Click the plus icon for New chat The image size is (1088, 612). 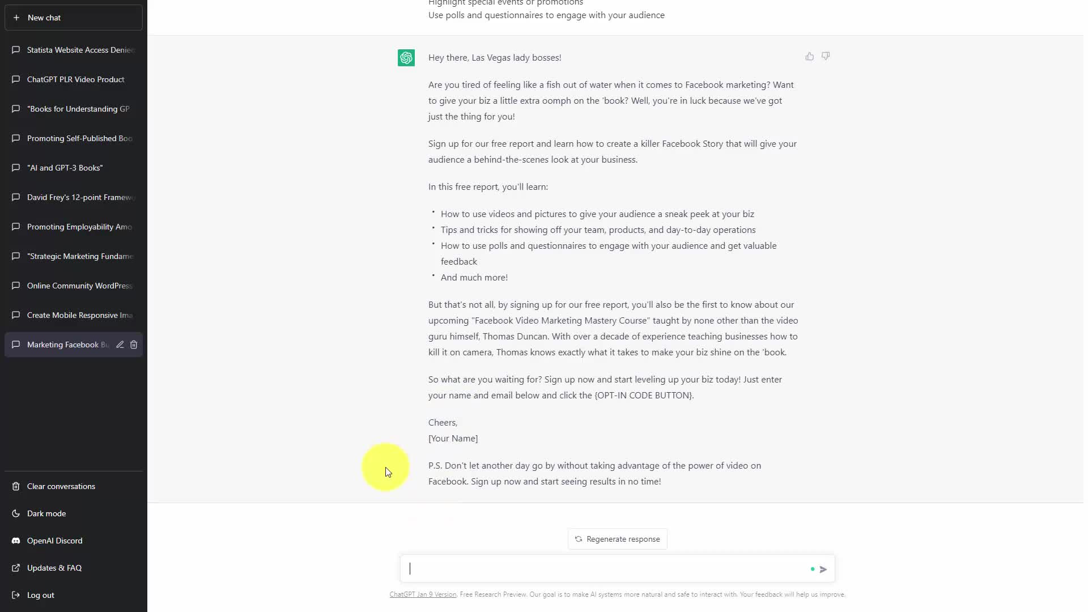(16, 18)
